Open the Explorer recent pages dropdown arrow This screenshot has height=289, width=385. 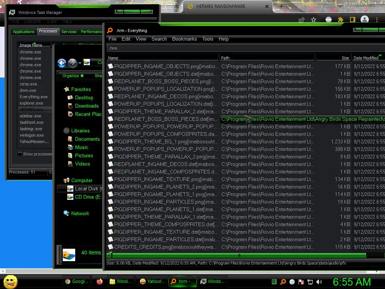[80, 63]
